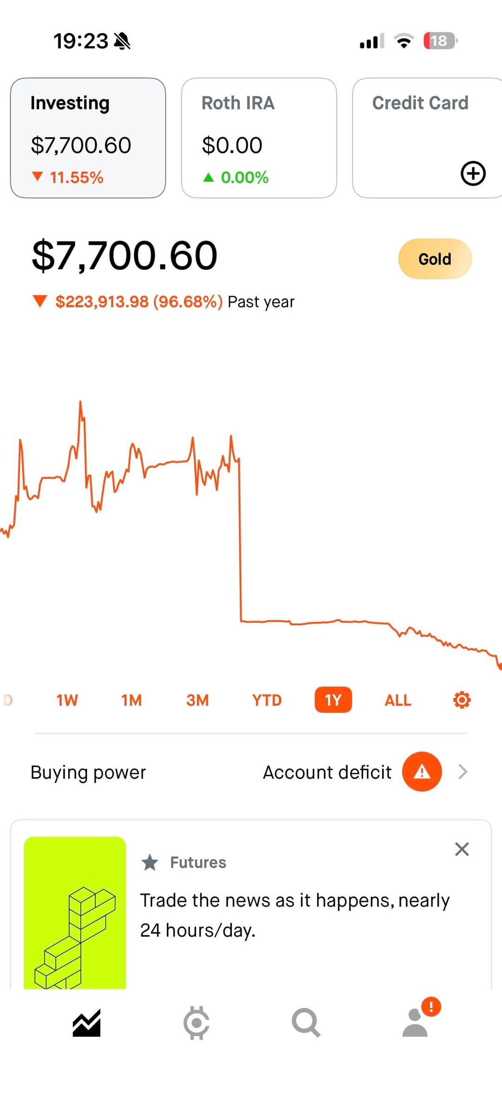Switch chart to YTD range
This screenshot has width=502, height=1093.
[267, 700]
